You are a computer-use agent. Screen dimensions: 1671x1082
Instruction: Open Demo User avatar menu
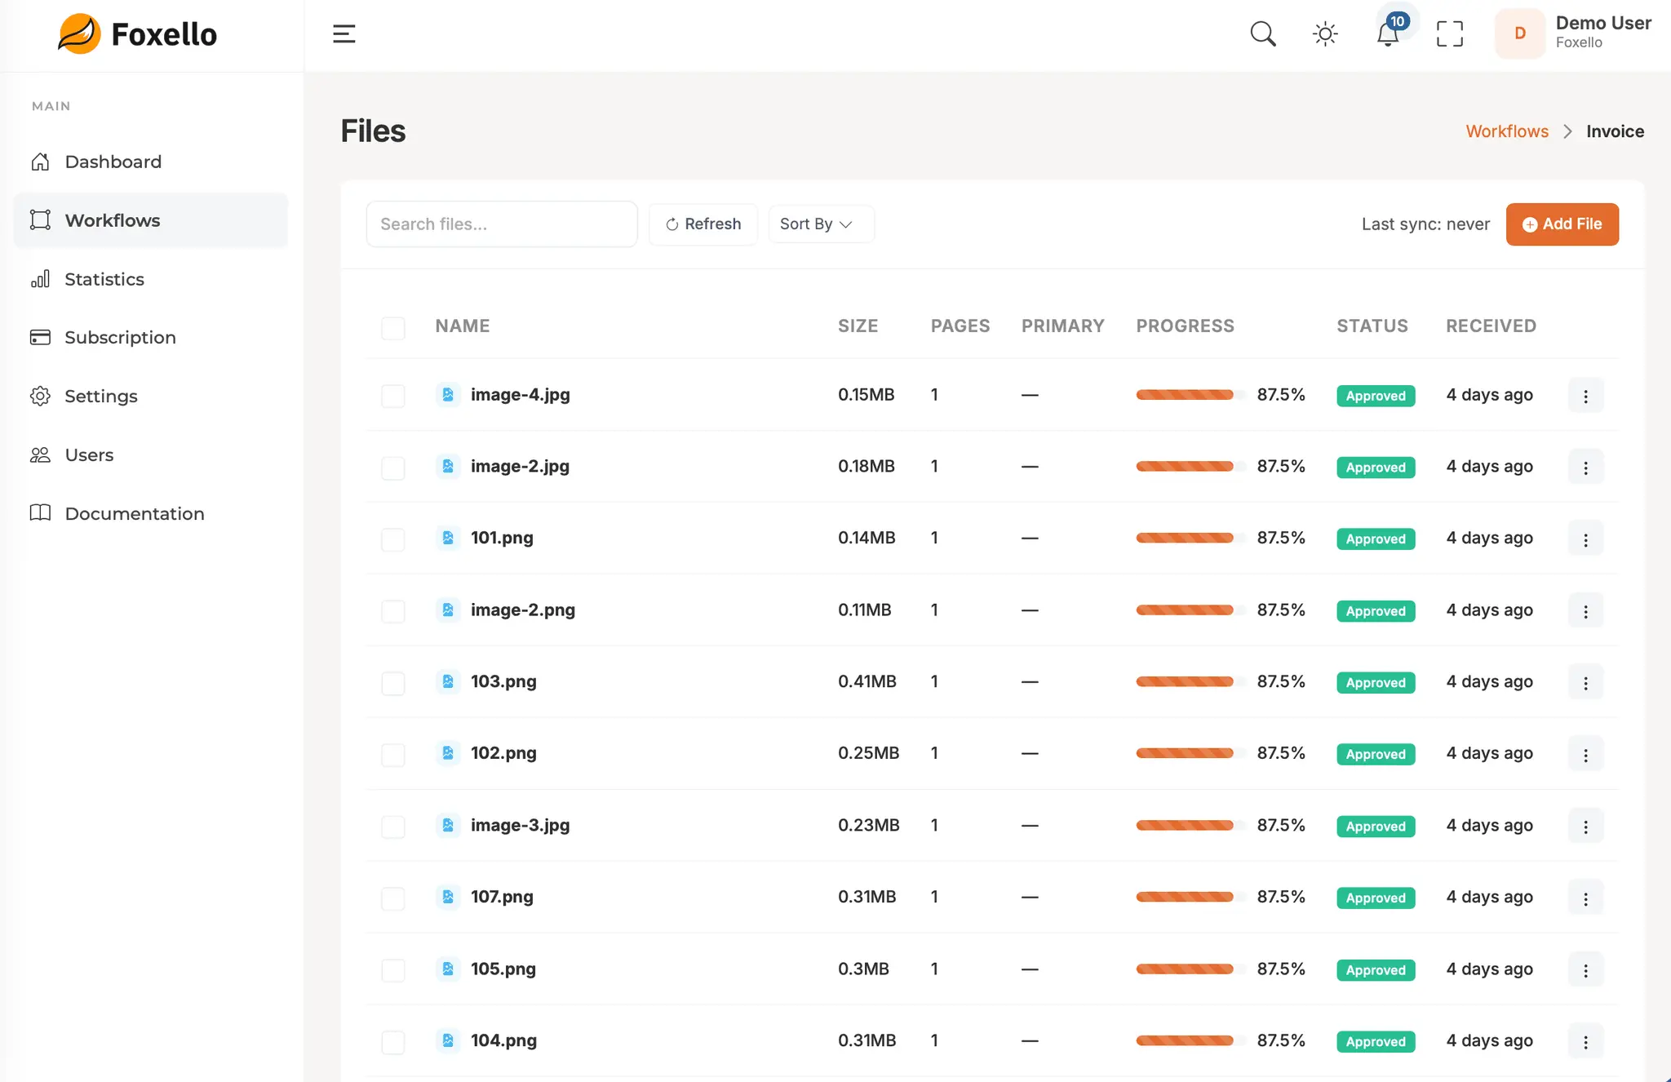1520,33
